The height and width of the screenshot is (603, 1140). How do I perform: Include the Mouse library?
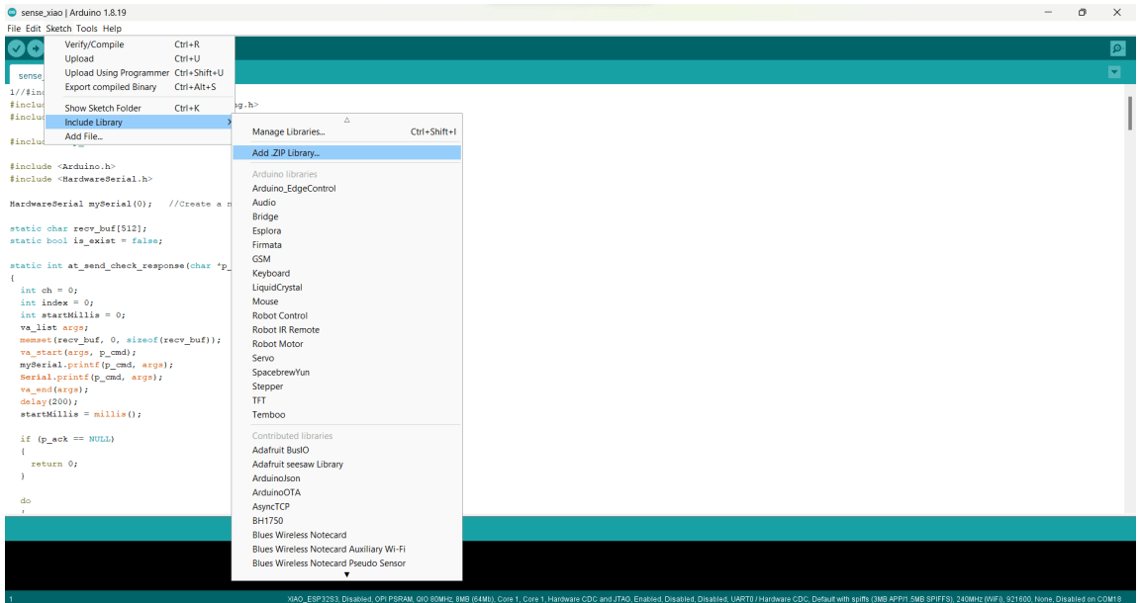tap(346, 301)
